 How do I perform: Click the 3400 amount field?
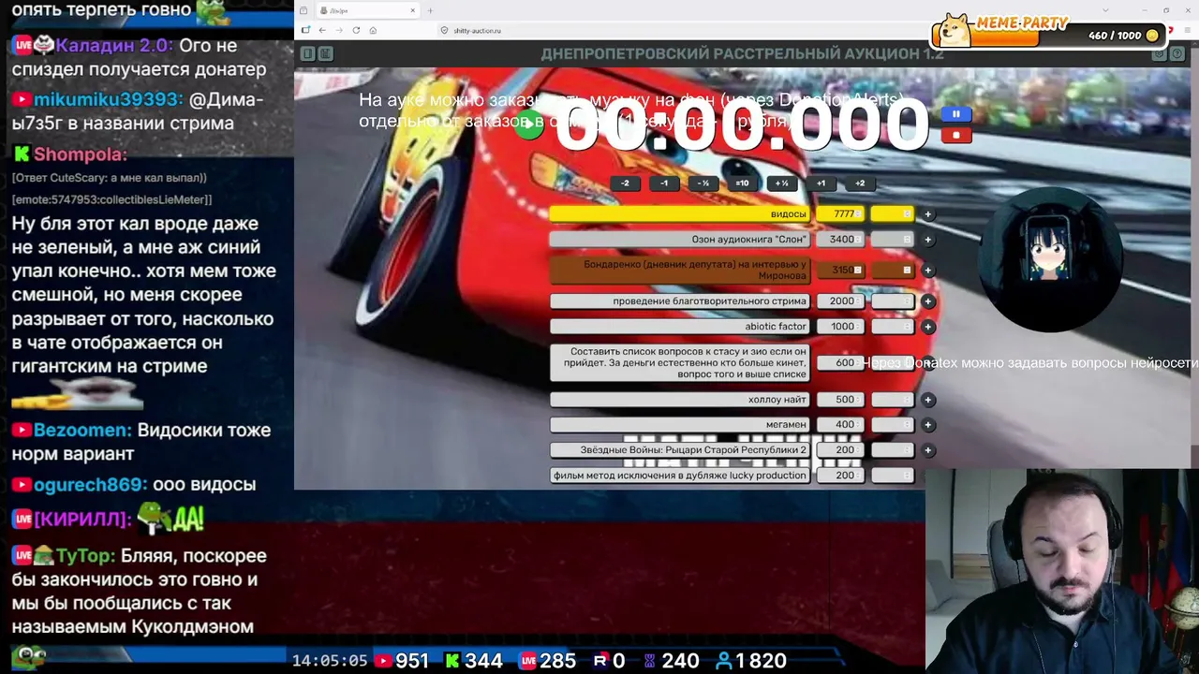841,240
